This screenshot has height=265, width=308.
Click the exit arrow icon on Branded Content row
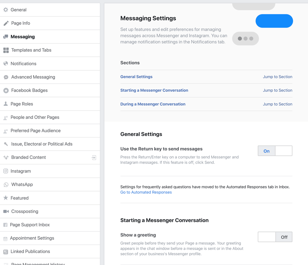94,158
